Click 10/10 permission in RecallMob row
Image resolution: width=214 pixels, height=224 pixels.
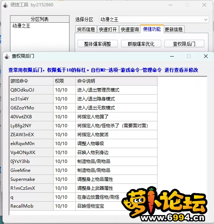[x=65, y=206]
